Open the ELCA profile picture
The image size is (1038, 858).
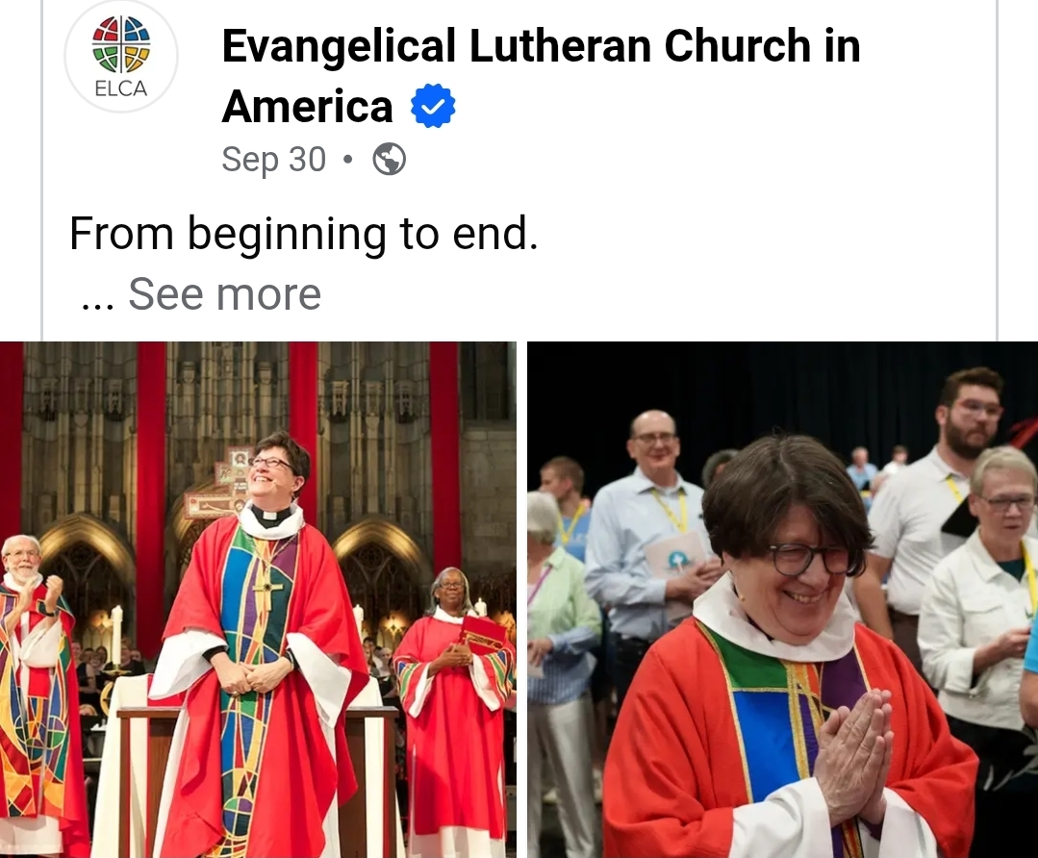click(x=121, y=56)
